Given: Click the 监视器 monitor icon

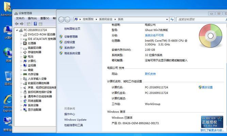Looking at the screenshot, I should point(25,65).
